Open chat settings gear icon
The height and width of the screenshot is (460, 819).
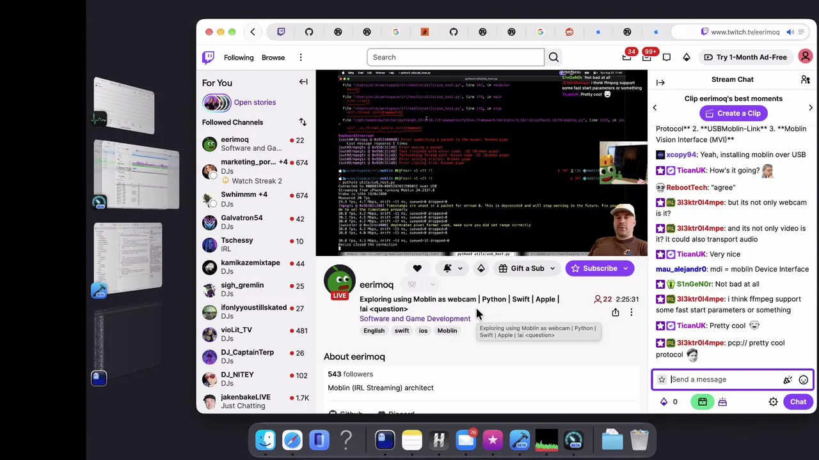pyautogui.click(x=773, y=402)
